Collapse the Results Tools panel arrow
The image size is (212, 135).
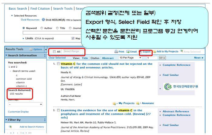click(46, 50)
